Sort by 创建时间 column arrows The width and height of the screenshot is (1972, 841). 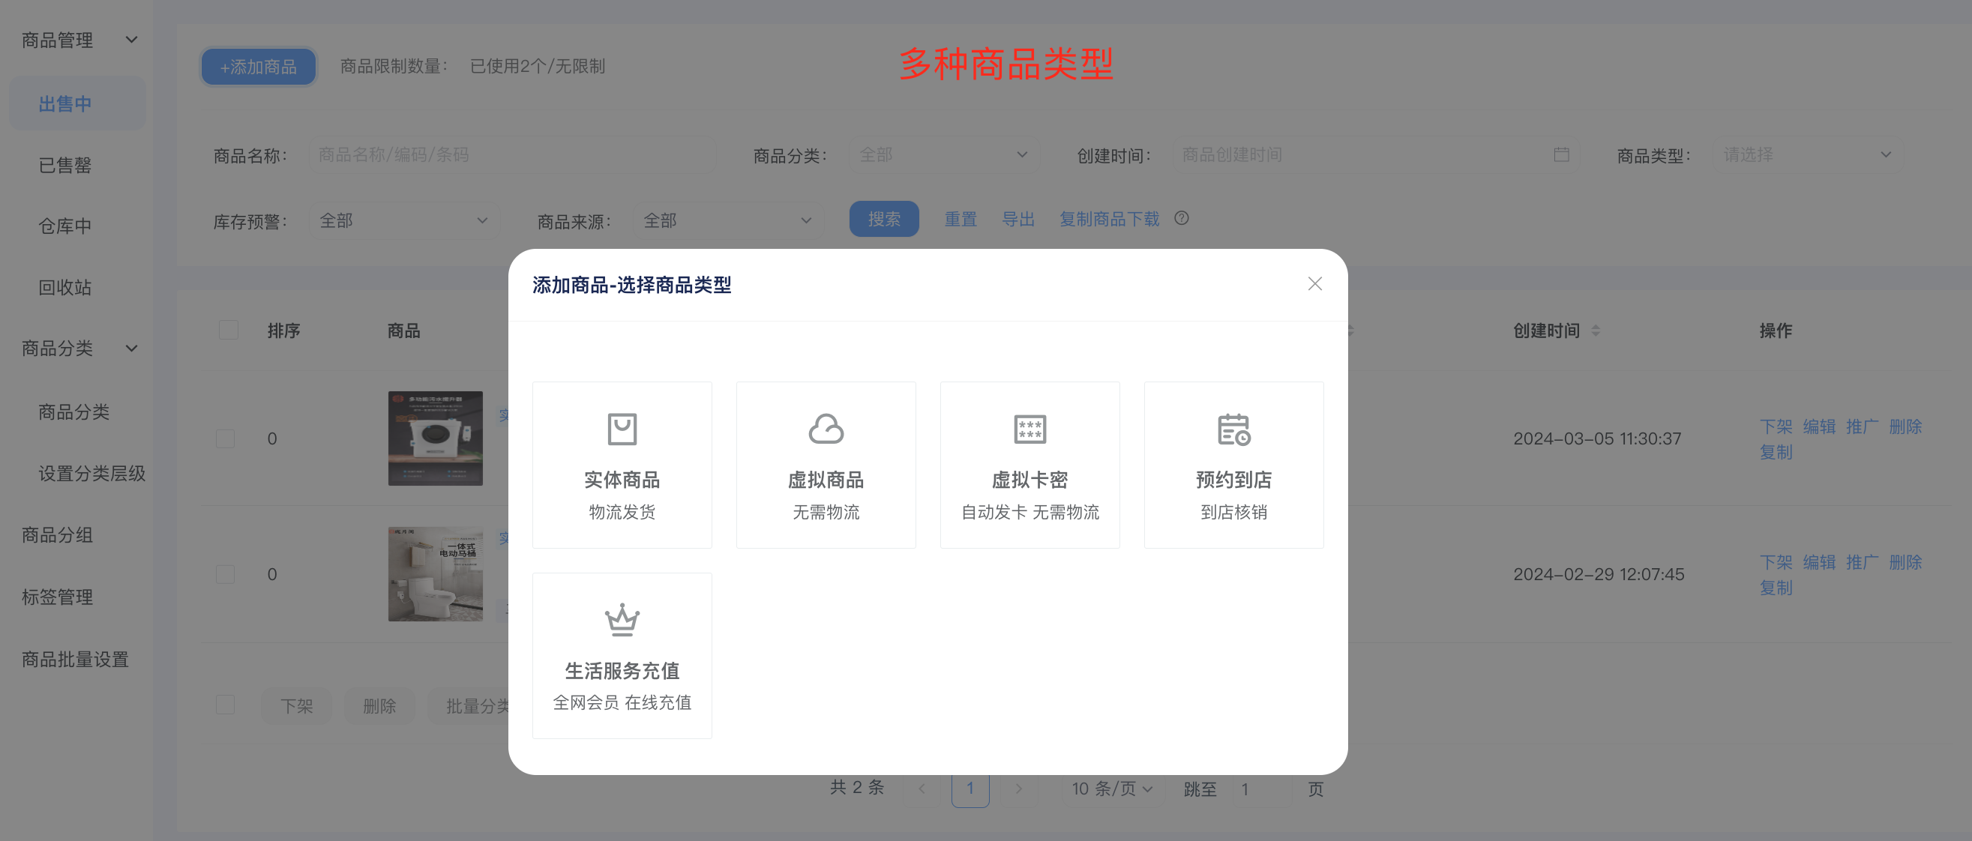click(x=1596, y=331)
